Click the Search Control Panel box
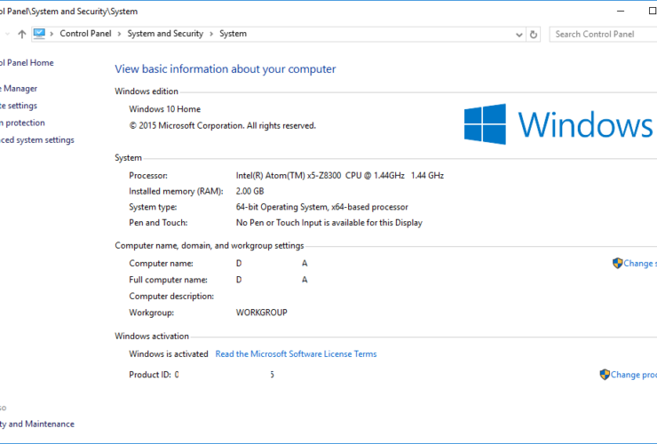Viewport: 657px width, 444px height. 604,35
